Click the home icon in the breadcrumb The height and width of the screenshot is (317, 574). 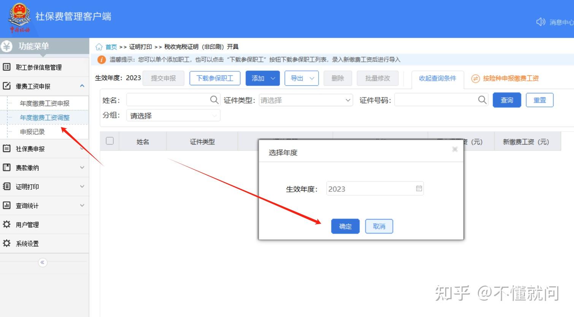tap(99, 47)
